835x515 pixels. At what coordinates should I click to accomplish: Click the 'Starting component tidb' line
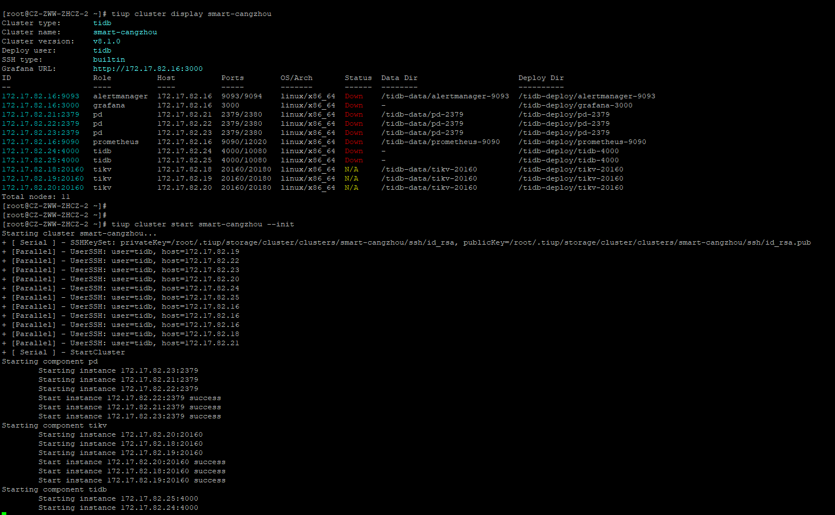54,489
